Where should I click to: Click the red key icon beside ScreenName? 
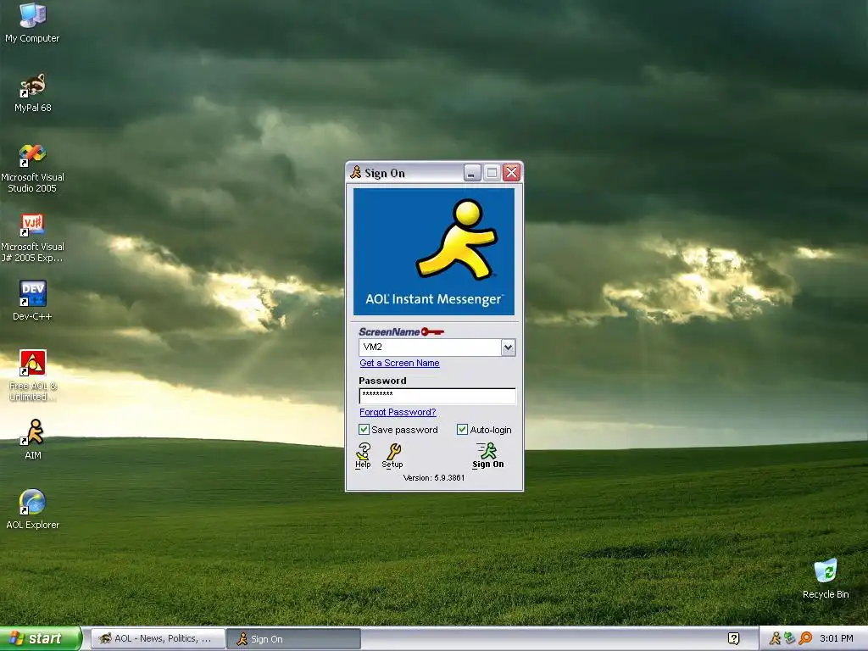pyautogui.click(x=432, y=331)
